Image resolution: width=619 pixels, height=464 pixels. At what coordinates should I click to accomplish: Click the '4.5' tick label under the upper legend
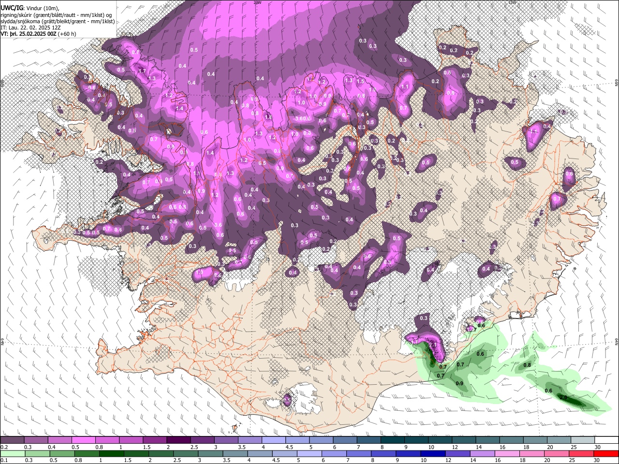tap(289, 447)
